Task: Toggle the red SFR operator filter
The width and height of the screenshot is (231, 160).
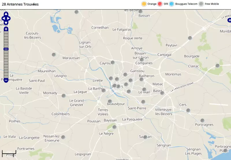Action: point(160,4)
